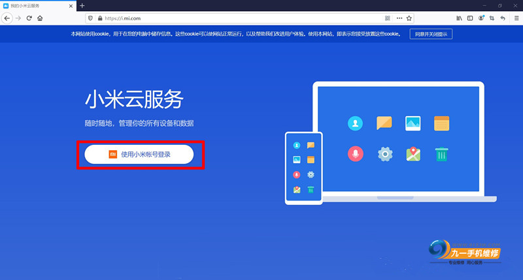The height and width of the screenshot is (280, 523).
Task: Click the undo arrow toolbar icon
Action: 503,18
